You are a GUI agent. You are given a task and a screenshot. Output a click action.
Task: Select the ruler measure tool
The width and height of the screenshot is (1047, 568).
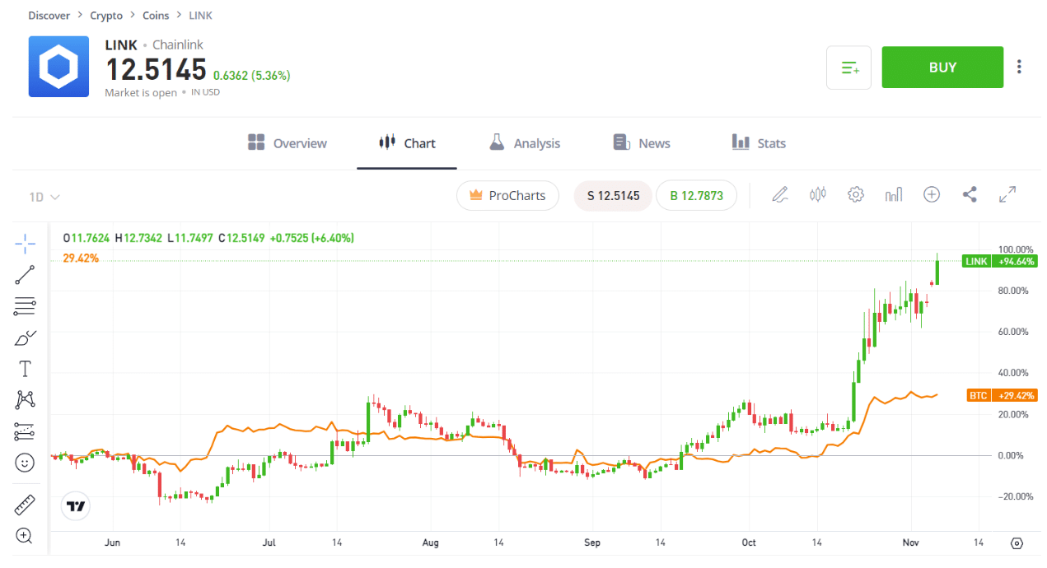pos(25,504)
